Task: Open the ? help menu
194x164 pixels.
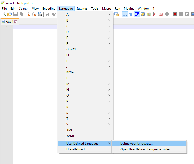Action: point(154,9)
